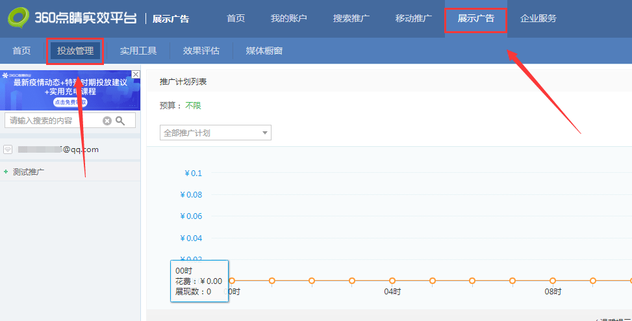Go to 我的账户 in the top menu
This screenshot has height=321, width=632.
pyautogui.click(x=288, y=19)
